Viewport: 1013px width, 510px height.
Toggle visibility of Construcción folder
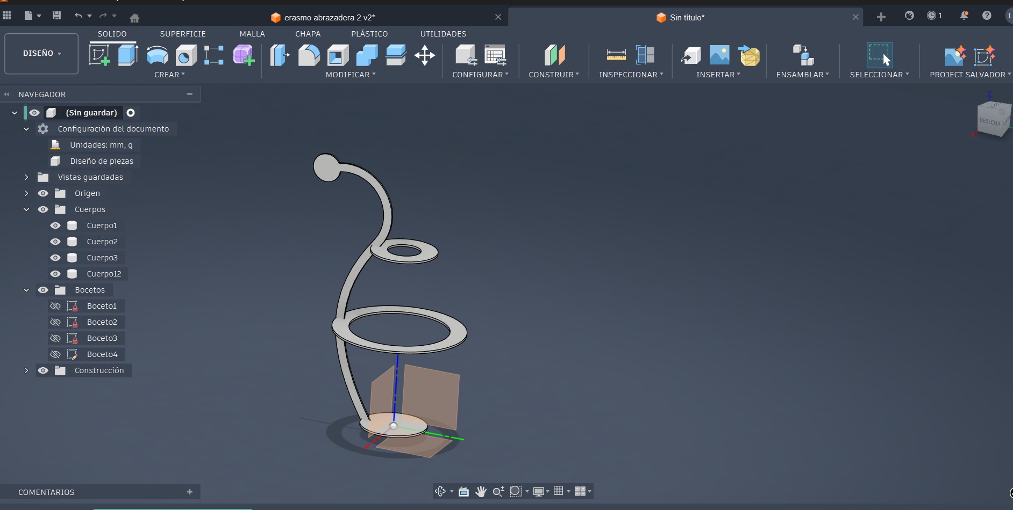[43, 370]
